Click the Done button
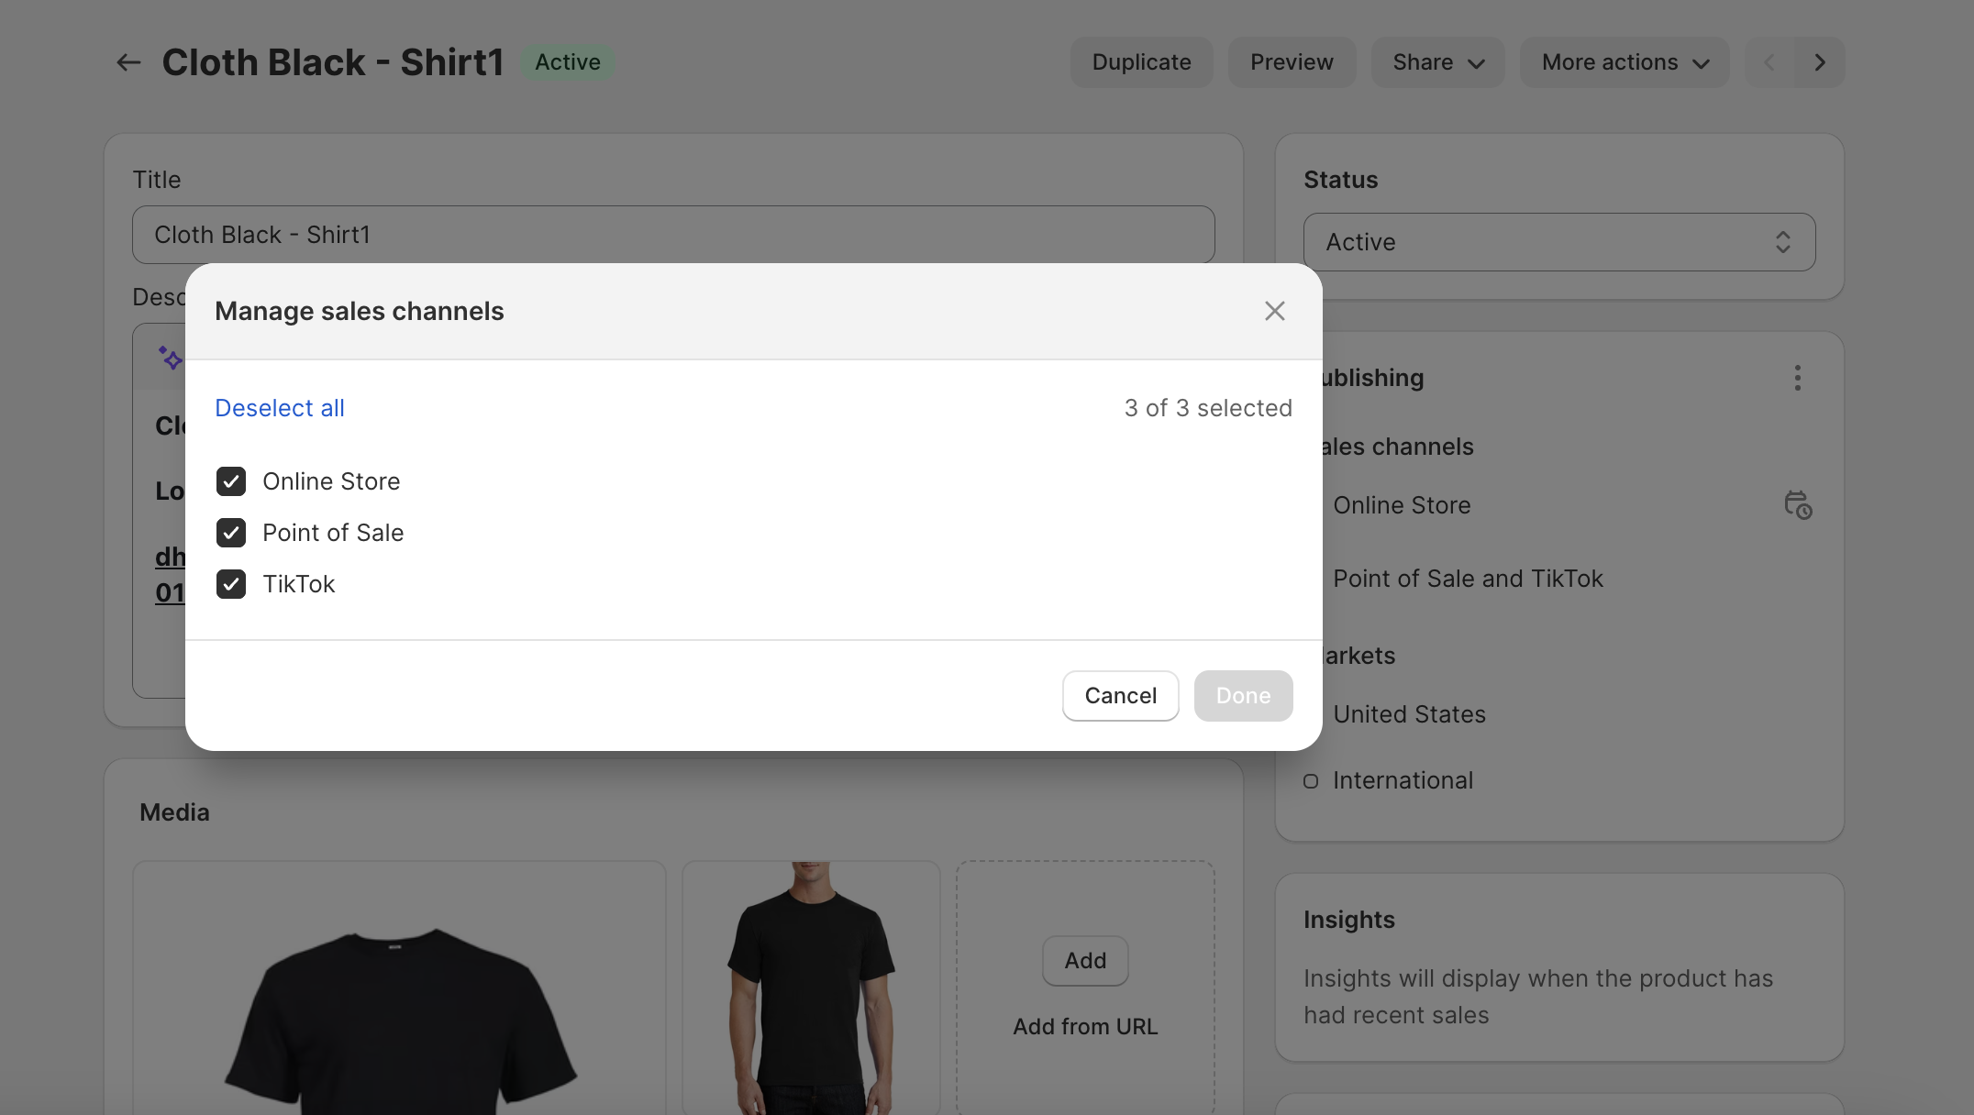The width and height of the screenshot is (1974, 1115). tap(1243, 696)
